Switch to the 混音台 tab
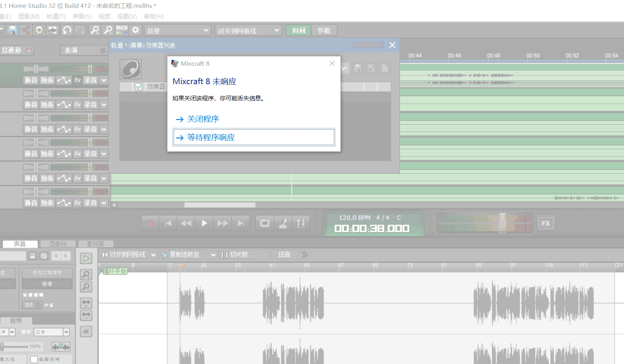Image resolution: width=624 pixels, height=364 pixels. [57, 244]
